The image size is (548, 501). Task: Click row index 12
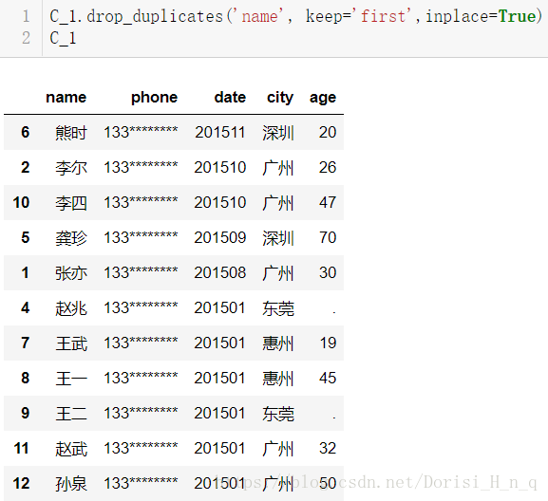pyautogui.click(x=21, y=483)
